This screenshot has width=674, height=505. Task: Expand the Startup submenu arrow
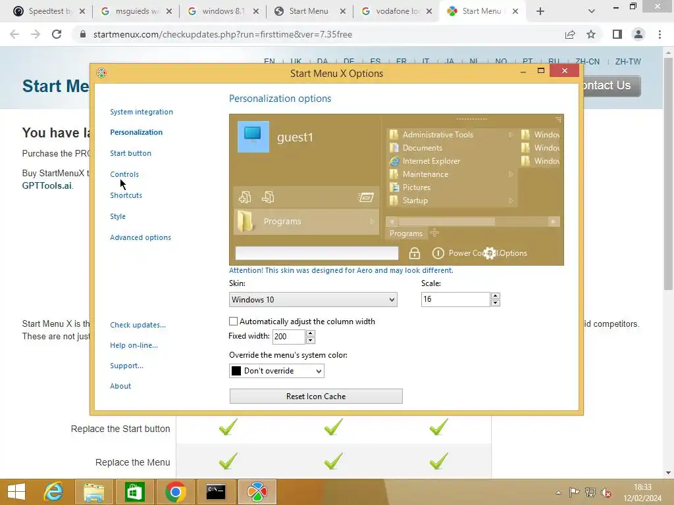(511, 201)
